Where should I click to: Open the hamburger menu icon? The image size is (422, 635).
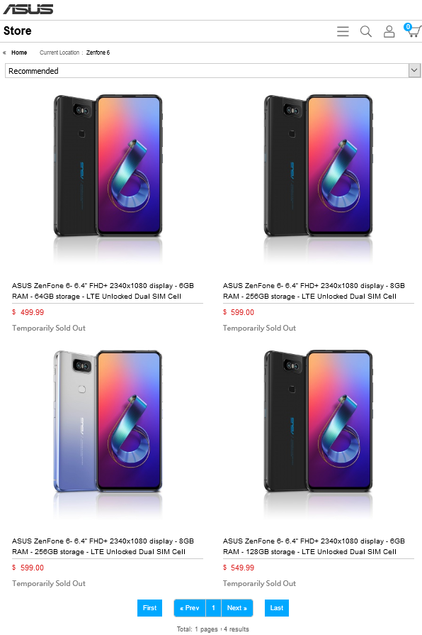[343, 31]
